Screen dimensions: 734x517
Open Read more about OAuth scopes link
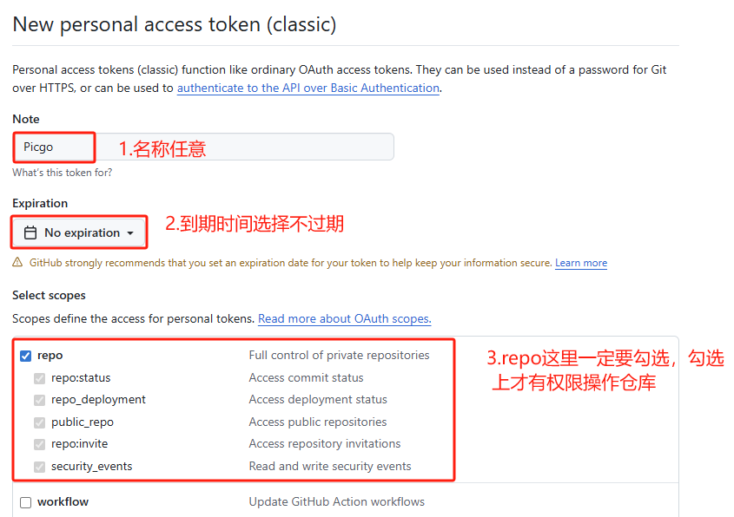pyautogui.click(x=344, y=318)
